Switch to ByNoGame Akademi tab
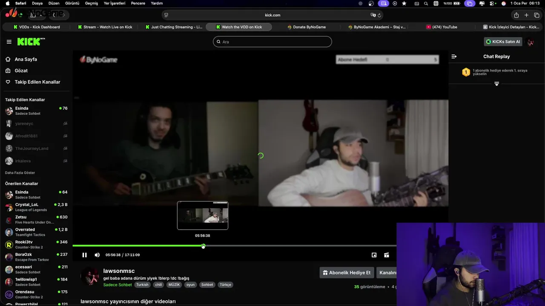Viewport: 545px width, 306px height. 376,27
